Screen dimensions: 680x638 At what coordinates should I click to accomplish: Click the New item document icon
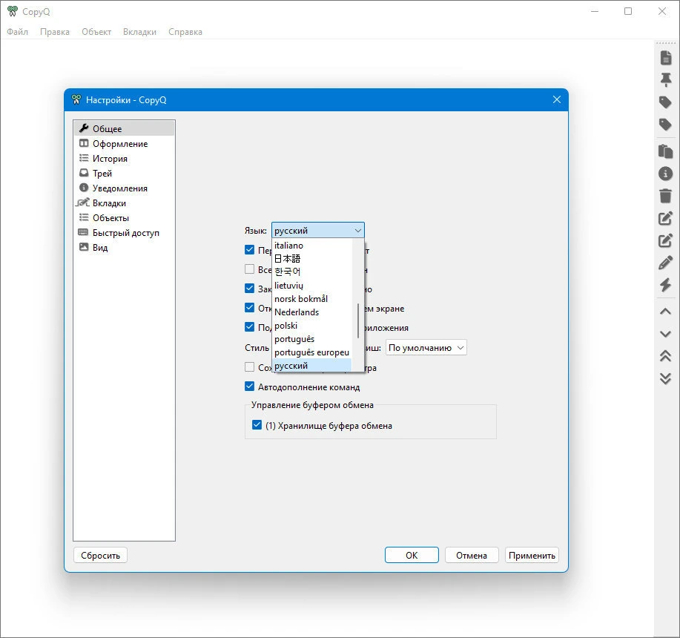coord(666,58)
